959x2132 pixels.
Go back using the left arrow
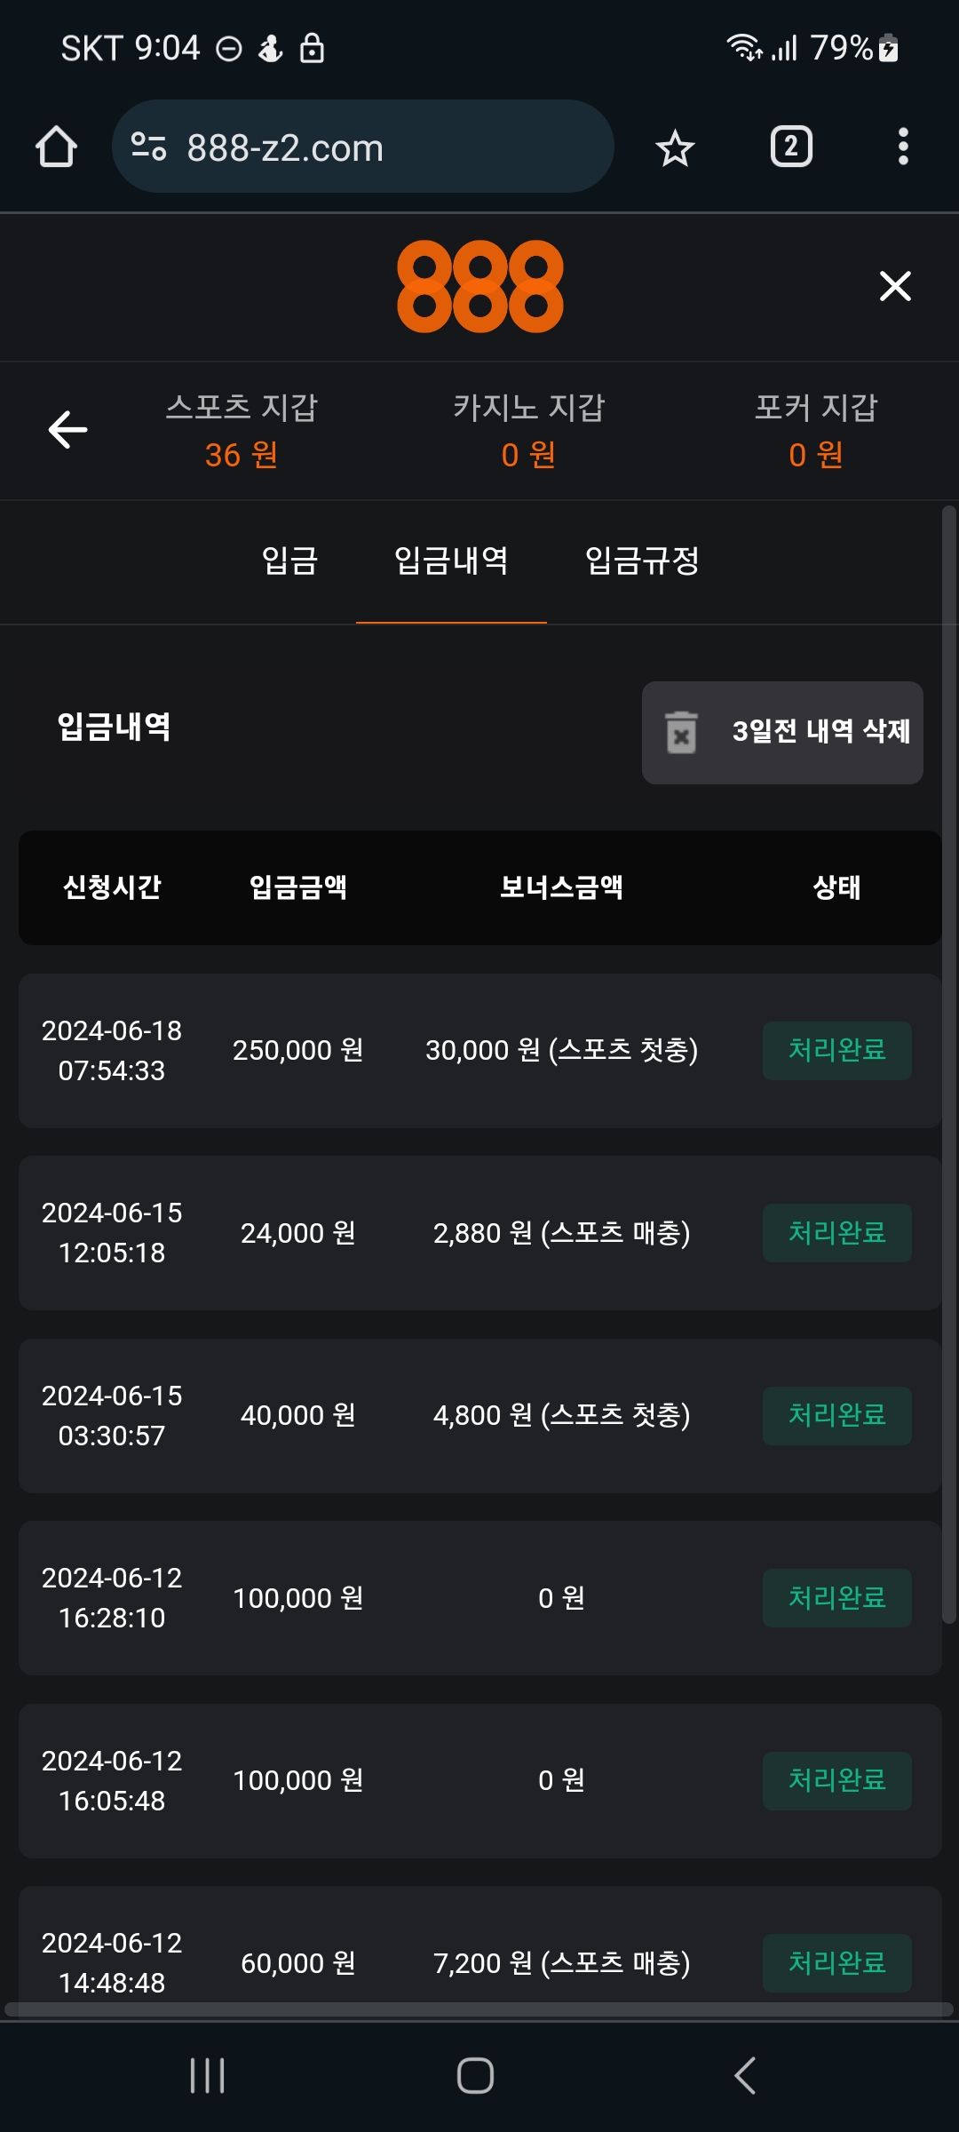click(67, 430)
